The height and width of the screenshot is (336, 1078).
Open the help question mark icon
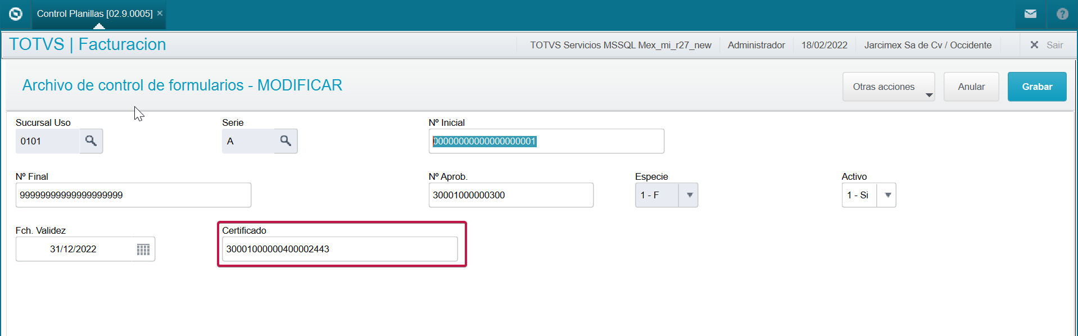(1062, 13)
